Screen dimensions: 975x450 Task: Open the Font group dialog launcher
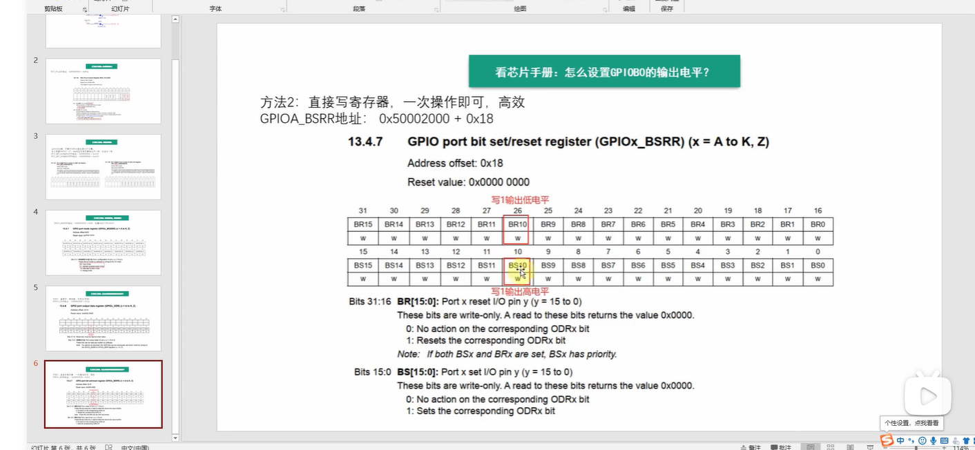(x=283, y=10)
